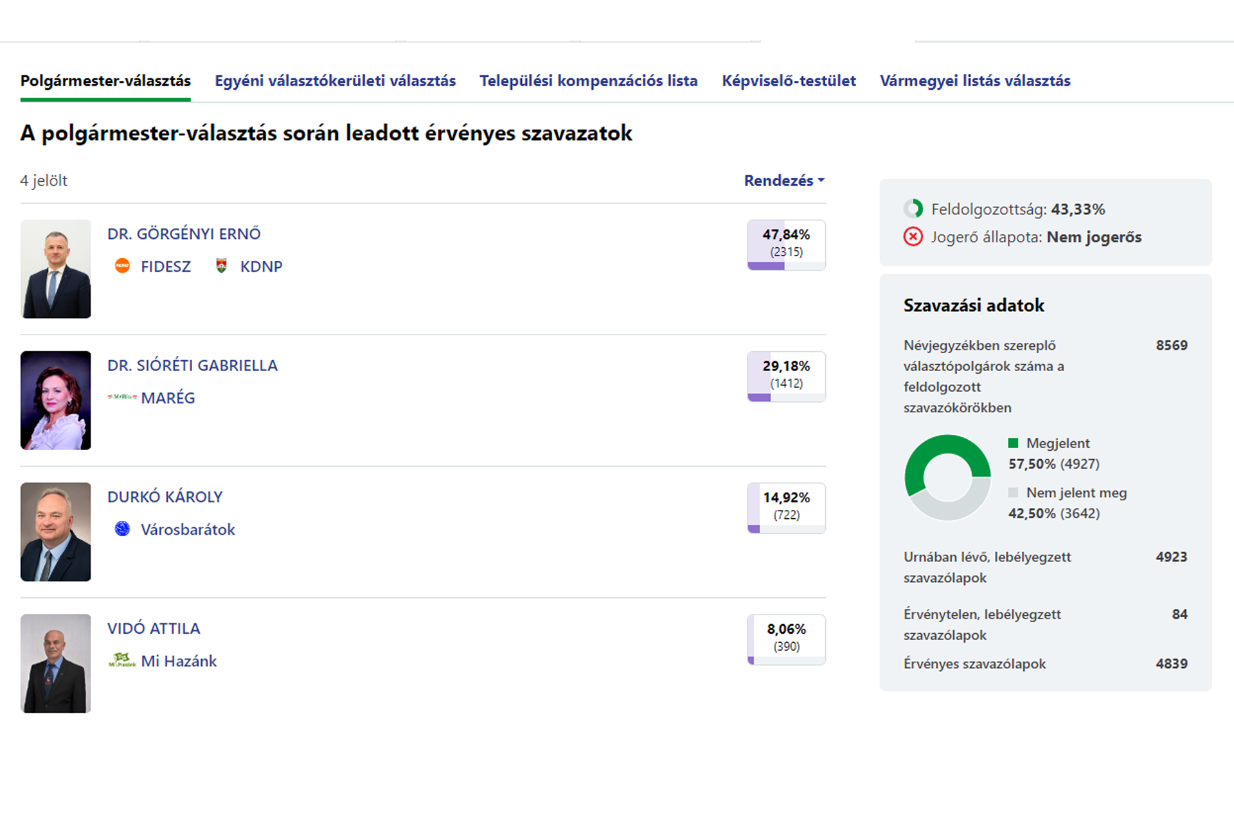Click the green Megjelent legend square
Image resolution: width=1234 pixels, height=822 pixels.
pyautogui.click(x=1014, y=443)
